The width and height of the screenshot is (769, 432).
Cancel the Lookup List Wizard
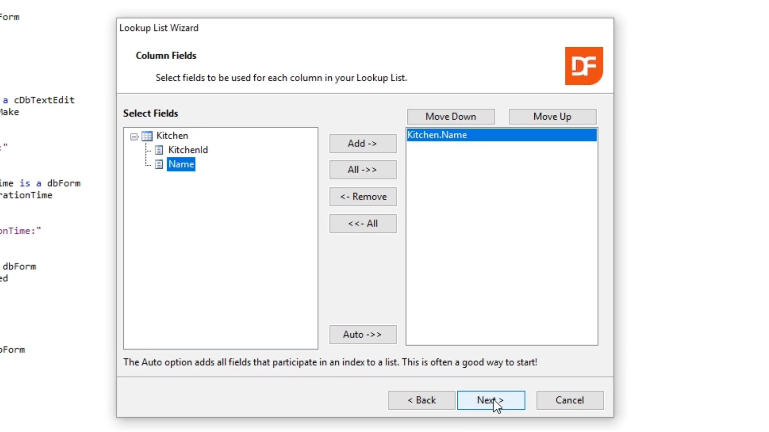(x=570, y=400)
